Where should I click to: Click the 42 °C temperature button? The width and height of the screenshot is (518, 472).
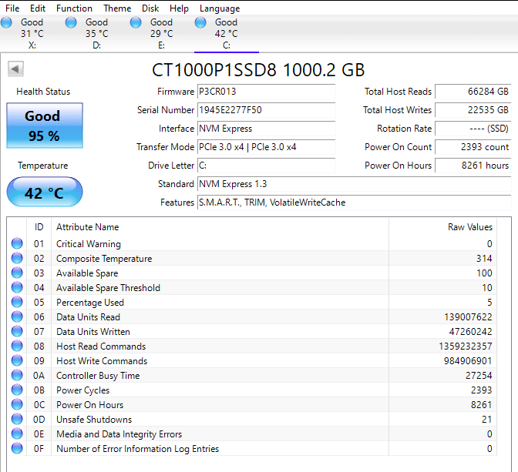[x=45, y=192]
